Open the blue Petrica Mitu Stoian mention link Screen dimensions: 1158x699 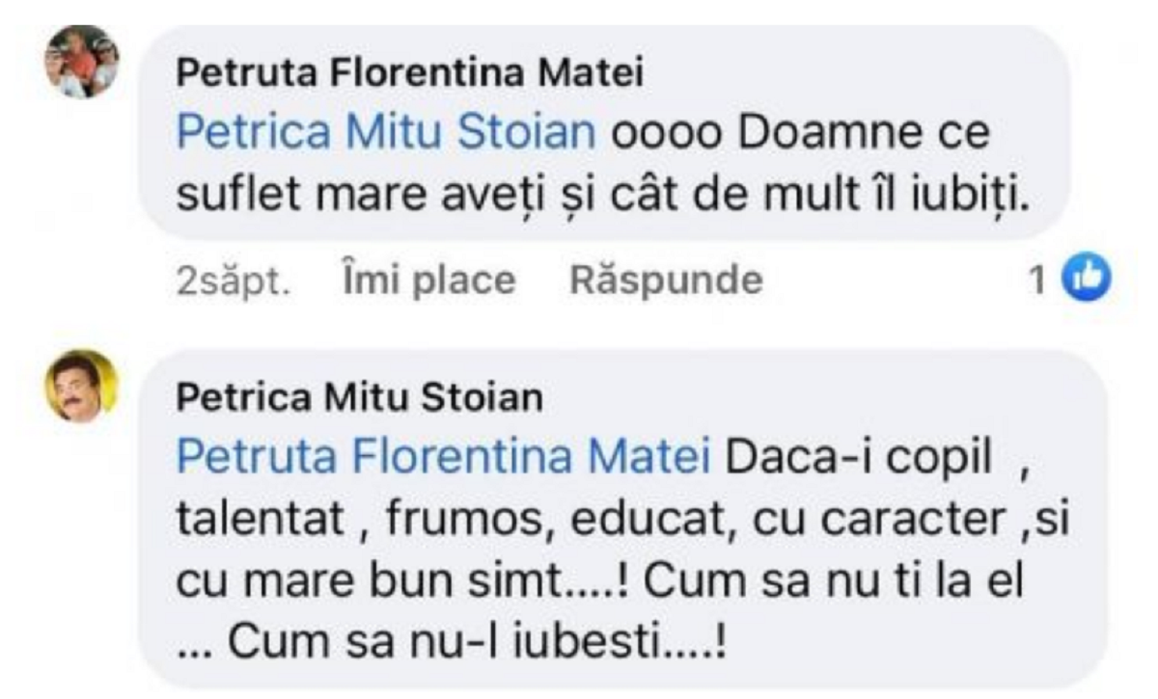(x=386, y=133)
